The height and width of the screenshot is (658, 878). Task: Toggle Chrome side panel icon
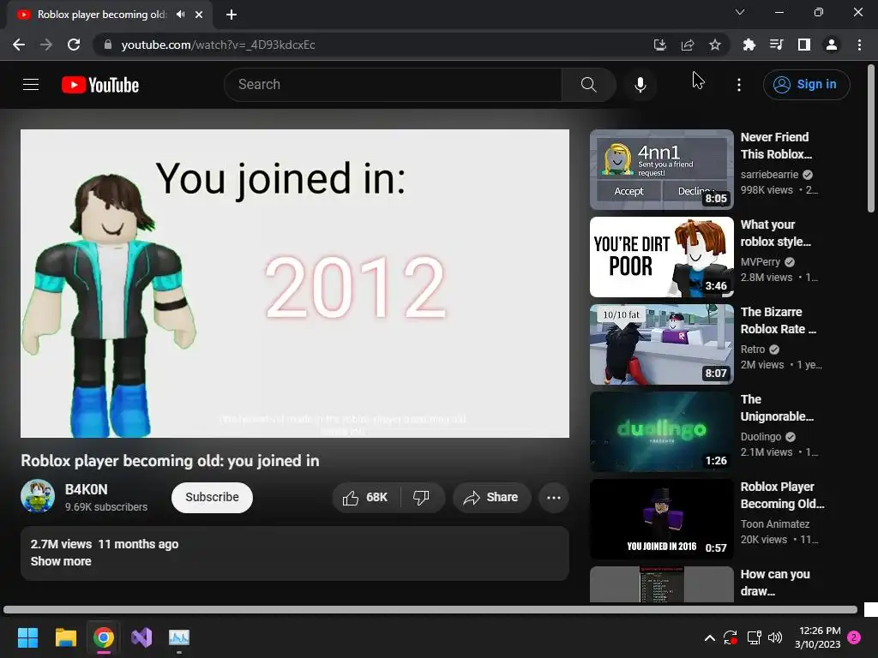click(804, 45)
